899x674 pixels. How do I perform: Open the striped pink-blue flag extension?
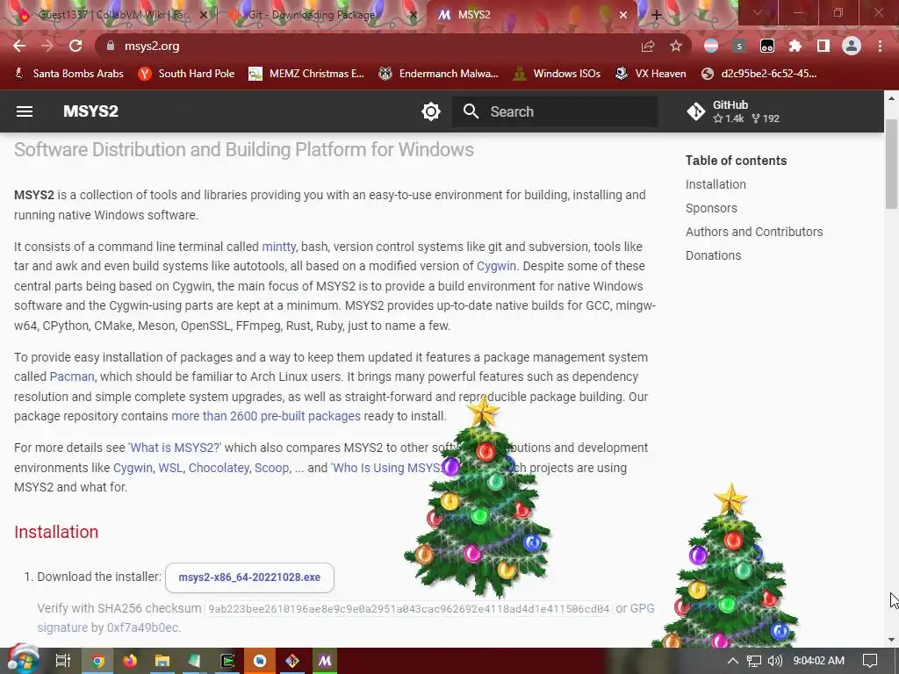coord(711,46)
